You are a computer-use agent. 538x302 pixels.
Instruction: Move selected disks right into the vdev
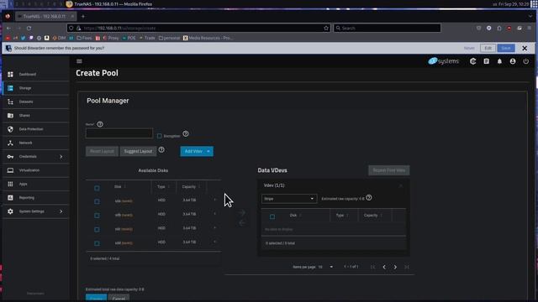tap(242, 212)
